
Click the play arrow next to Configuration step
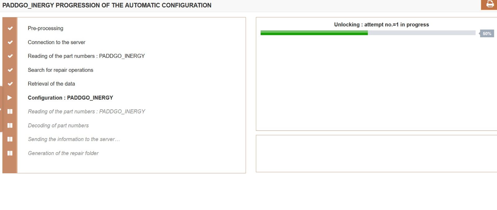(x=10, y=98)
